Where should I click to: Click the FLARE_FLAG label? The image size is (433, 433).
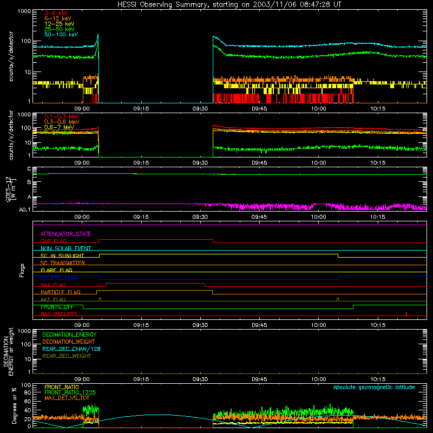pos(56,270)
